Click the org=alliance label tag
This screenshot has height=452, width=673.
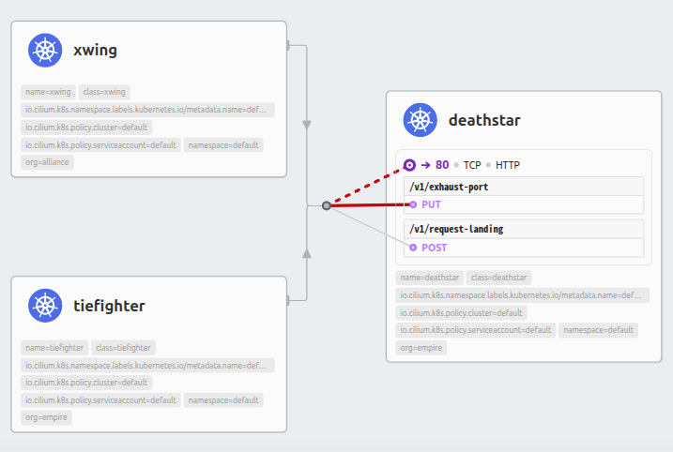[47, 162]
